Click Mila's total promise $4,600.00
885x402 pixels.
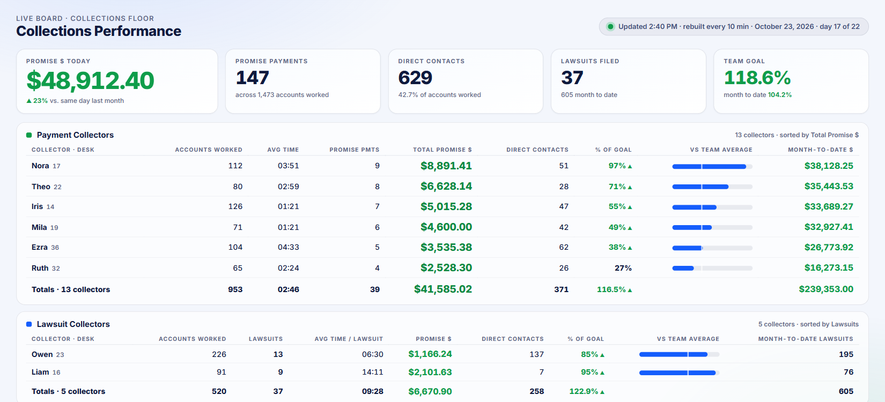click(446, 227)
